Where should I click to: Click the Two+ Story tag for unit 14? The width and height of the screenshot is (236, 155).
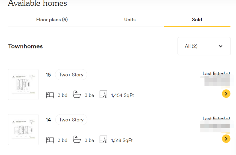click(x=71, y=120)
